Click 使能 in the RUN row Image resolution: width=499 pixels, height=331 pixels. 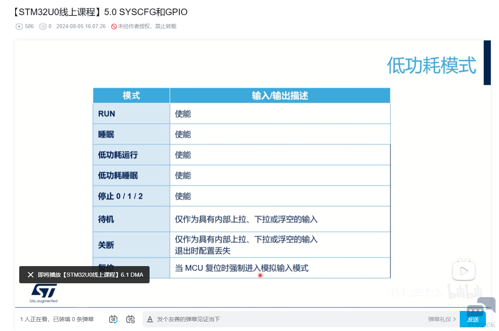tap(183, 113)
